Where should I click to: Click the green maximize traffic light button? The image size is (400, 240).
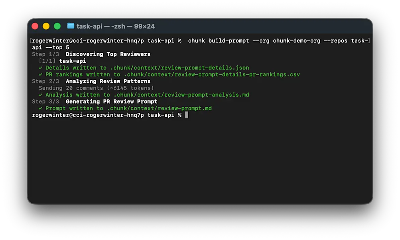[x=57, y=25]
